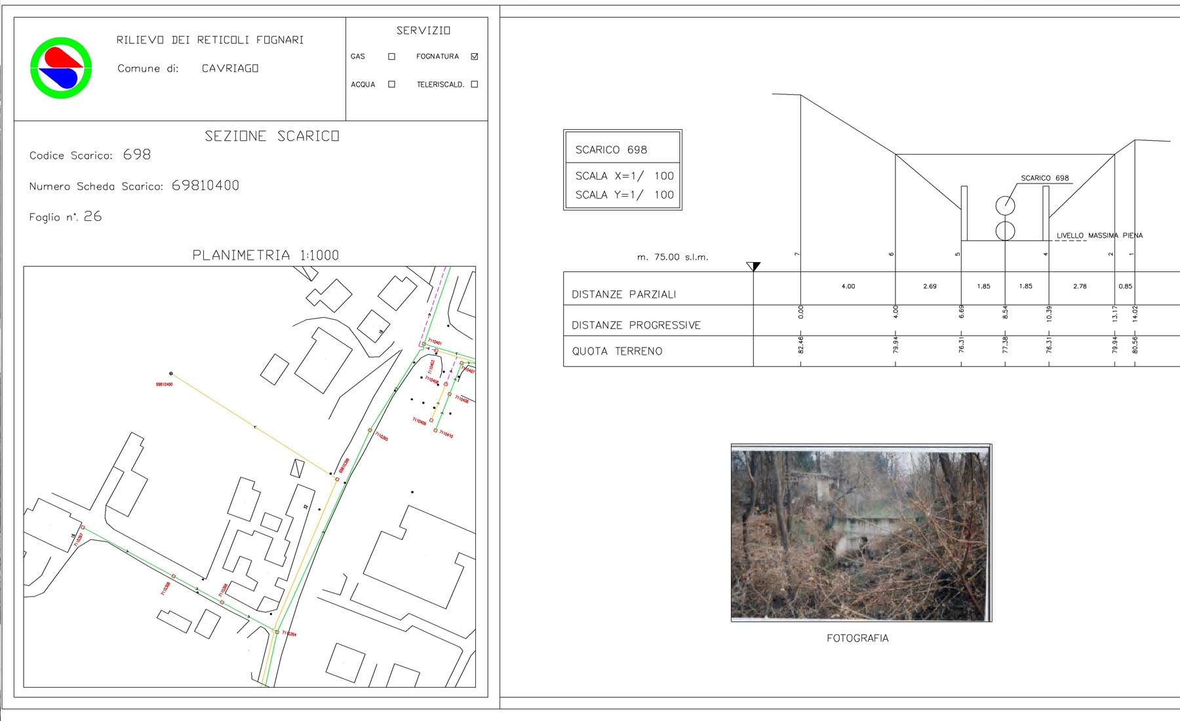Click the 'SEZIONE SCARICO' heading

(x=272, y=136)
